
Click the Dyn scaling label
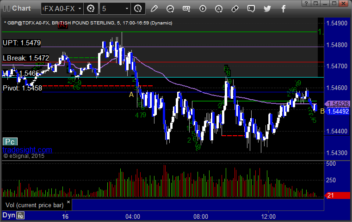click(9, 215)
